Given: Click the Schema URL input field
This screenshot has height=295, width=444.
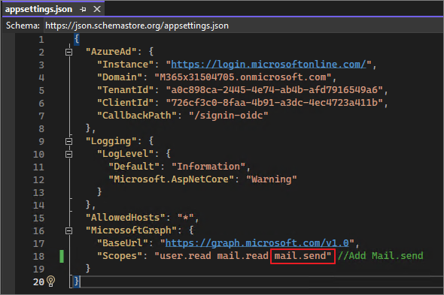Looking at the screenshot, I should coord(244,26).
